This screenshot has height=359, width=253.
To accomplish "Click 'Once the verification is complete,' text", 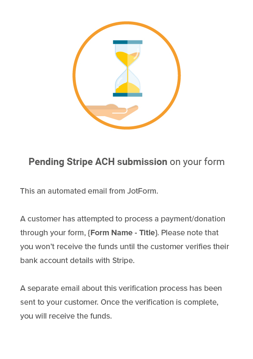I will tap(160, 302).
